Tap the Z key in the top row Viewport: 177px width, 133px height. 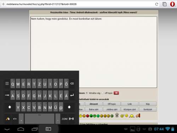[39, 83]
